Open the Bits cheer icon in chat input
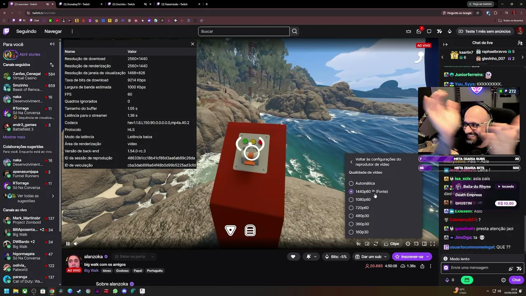The width and height of the screenshot is (526, 296). 511,268
